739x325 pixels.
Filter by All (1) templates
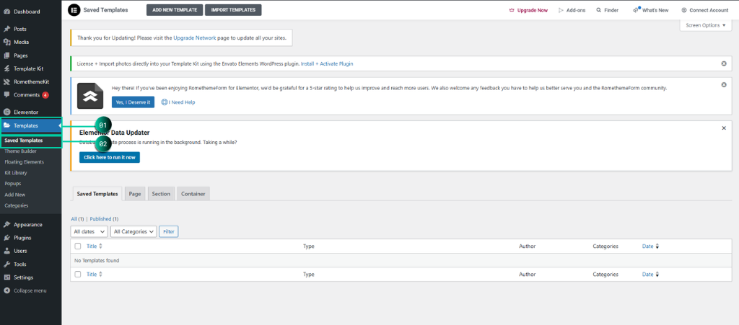77,219
